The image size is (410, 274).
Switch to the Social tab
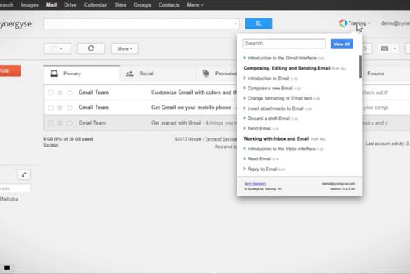coord(158,74)
